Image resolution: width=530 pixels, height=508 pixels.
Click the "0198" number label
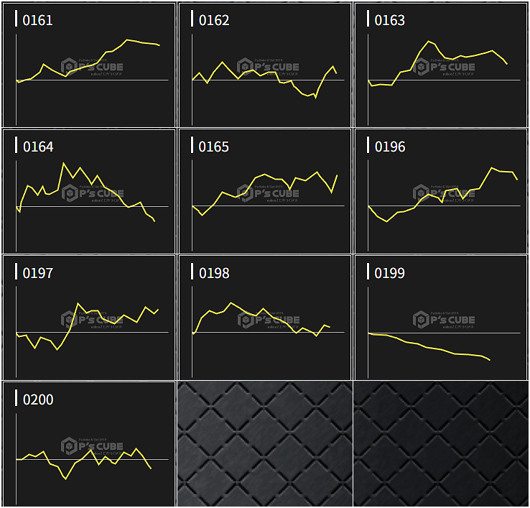click(214, 273)
